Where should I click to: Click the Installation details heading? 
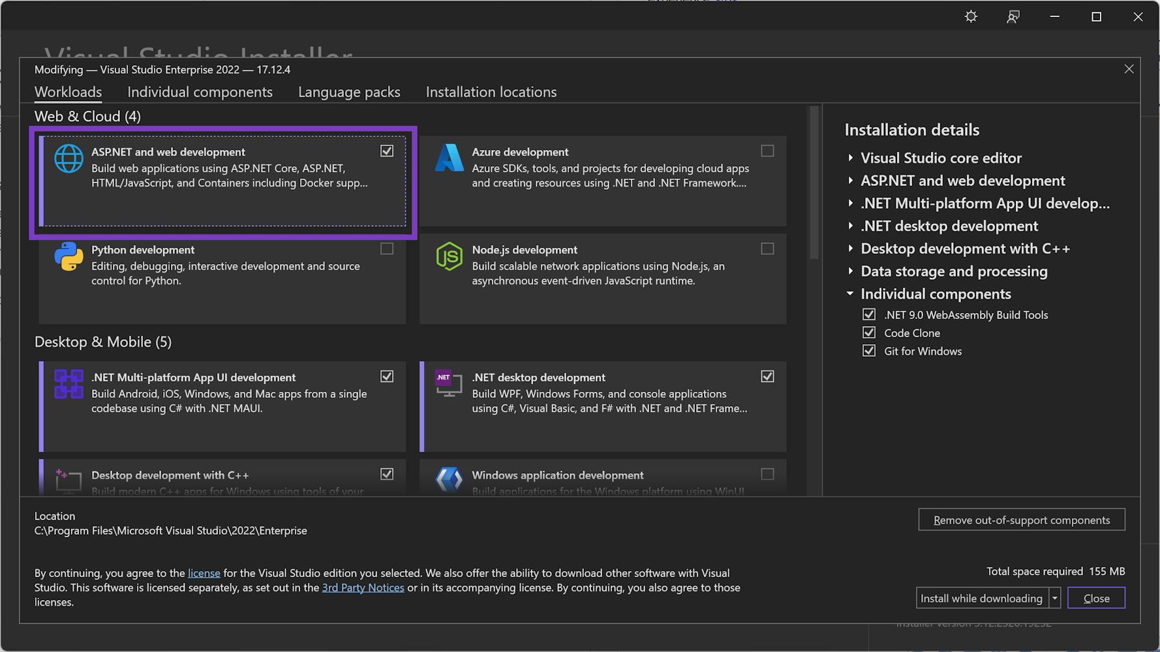(x=912, y=130)
